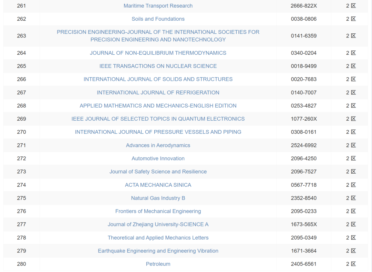Select ISSN 2096-7527 cell
This screenshot has width=372, height=272.
click(x=304, y=172)
